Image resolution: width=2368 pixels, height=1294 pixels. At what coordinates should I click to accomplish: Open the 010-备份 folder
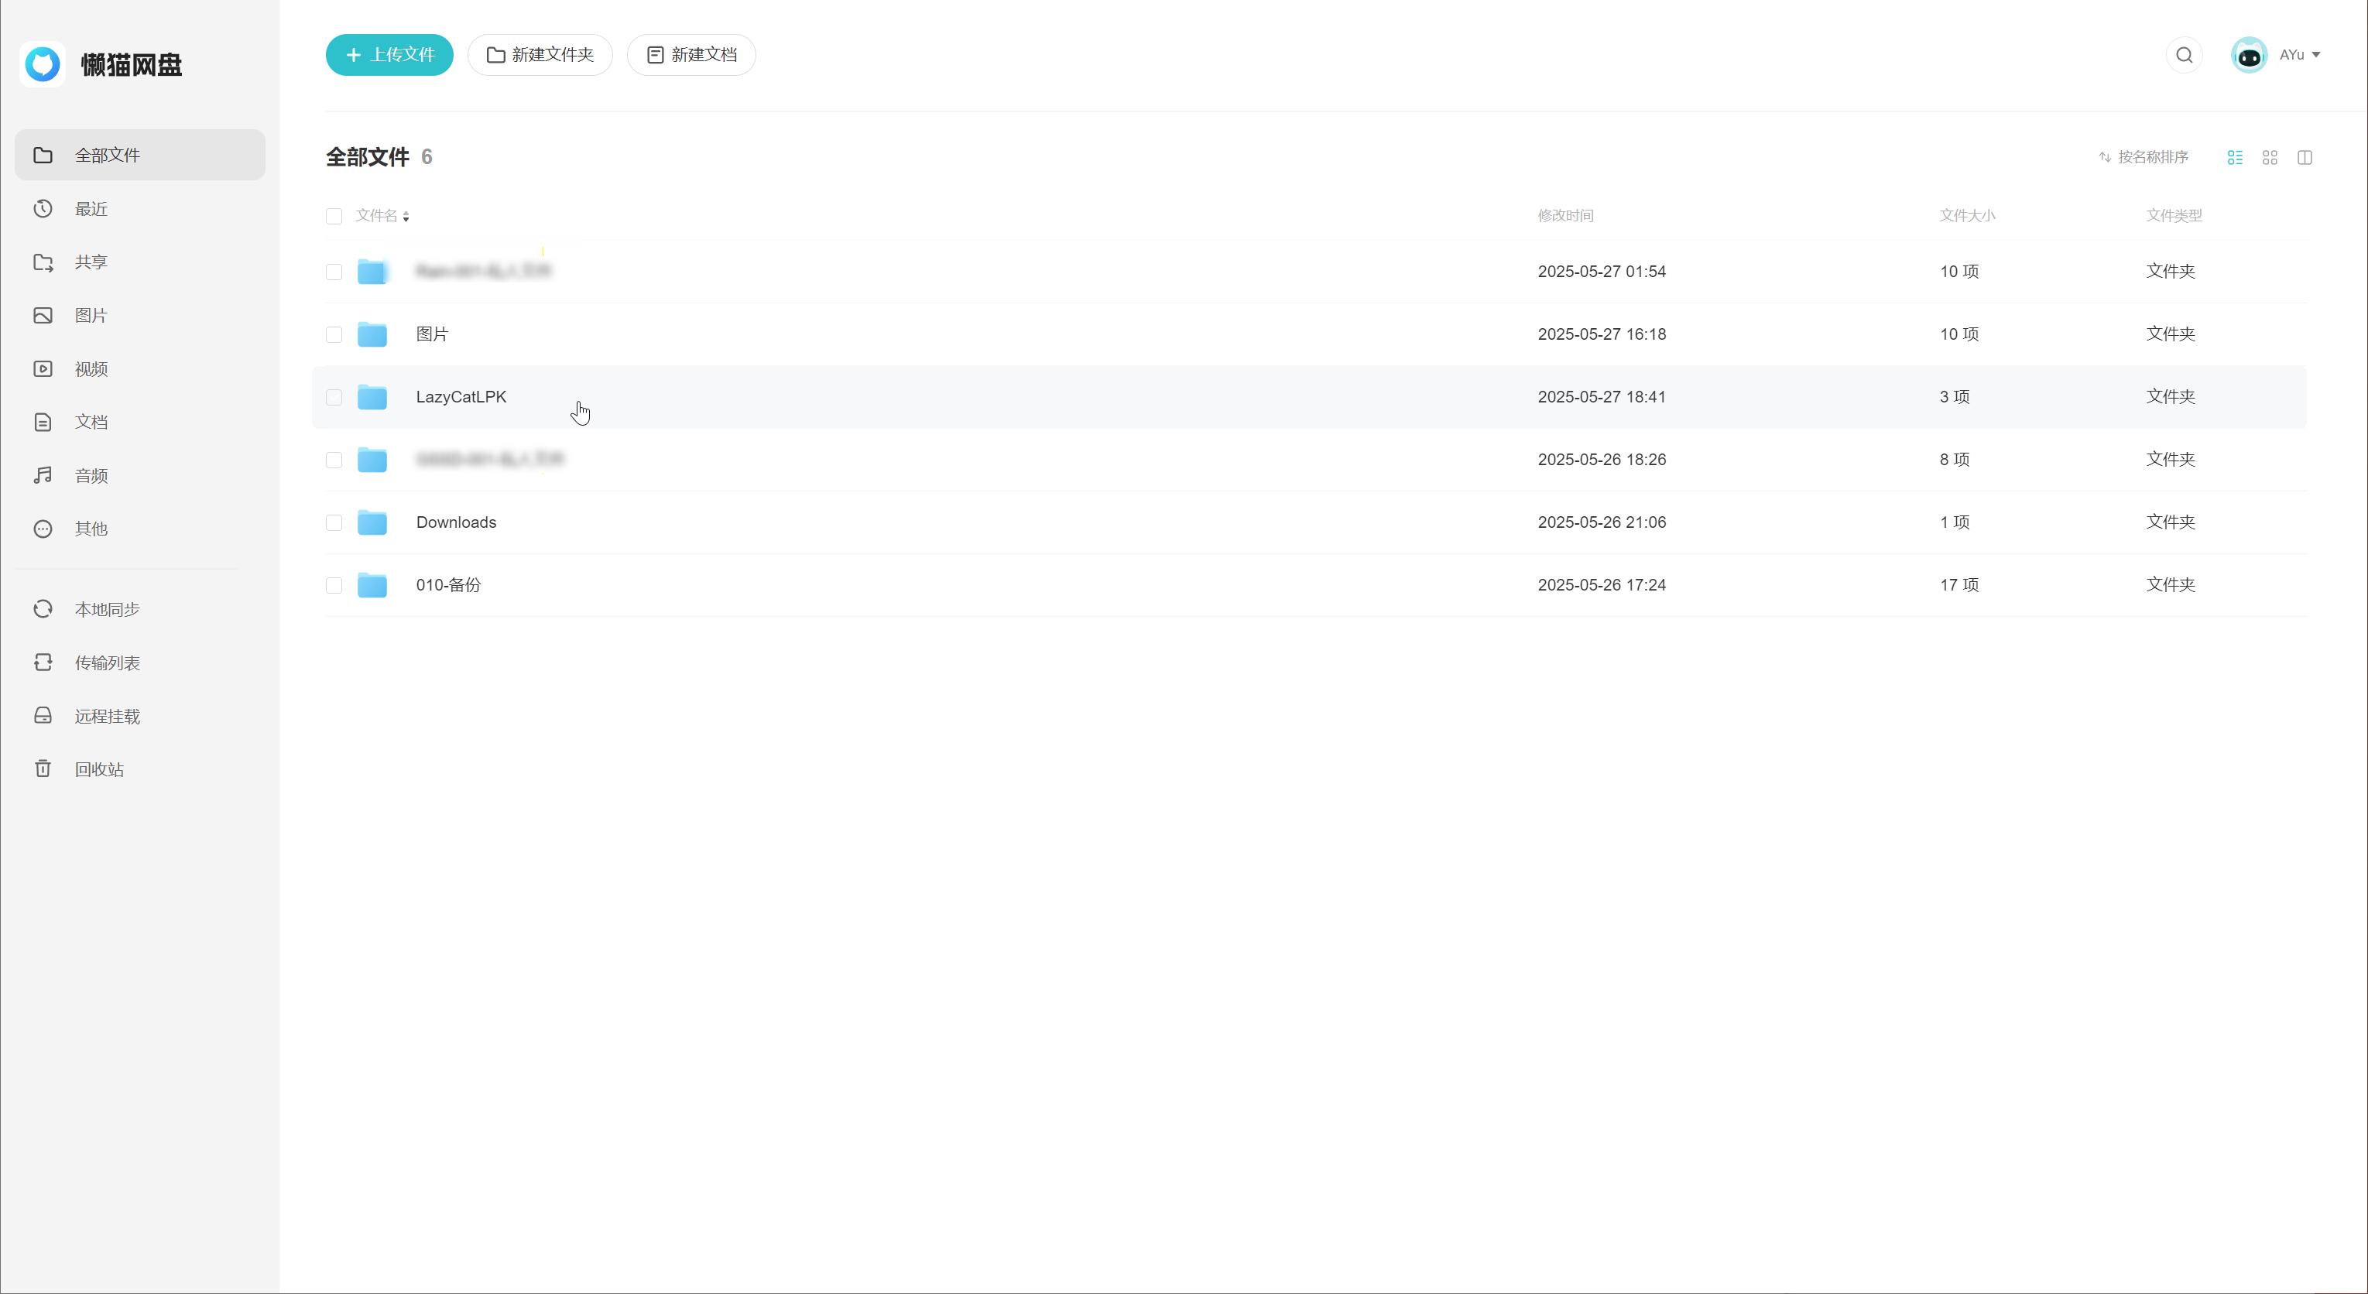pos(447,584)
